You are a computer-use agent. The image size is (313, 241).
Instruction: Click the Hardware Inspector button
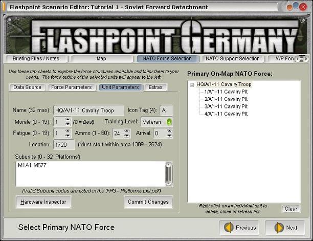tap(43, 202)
